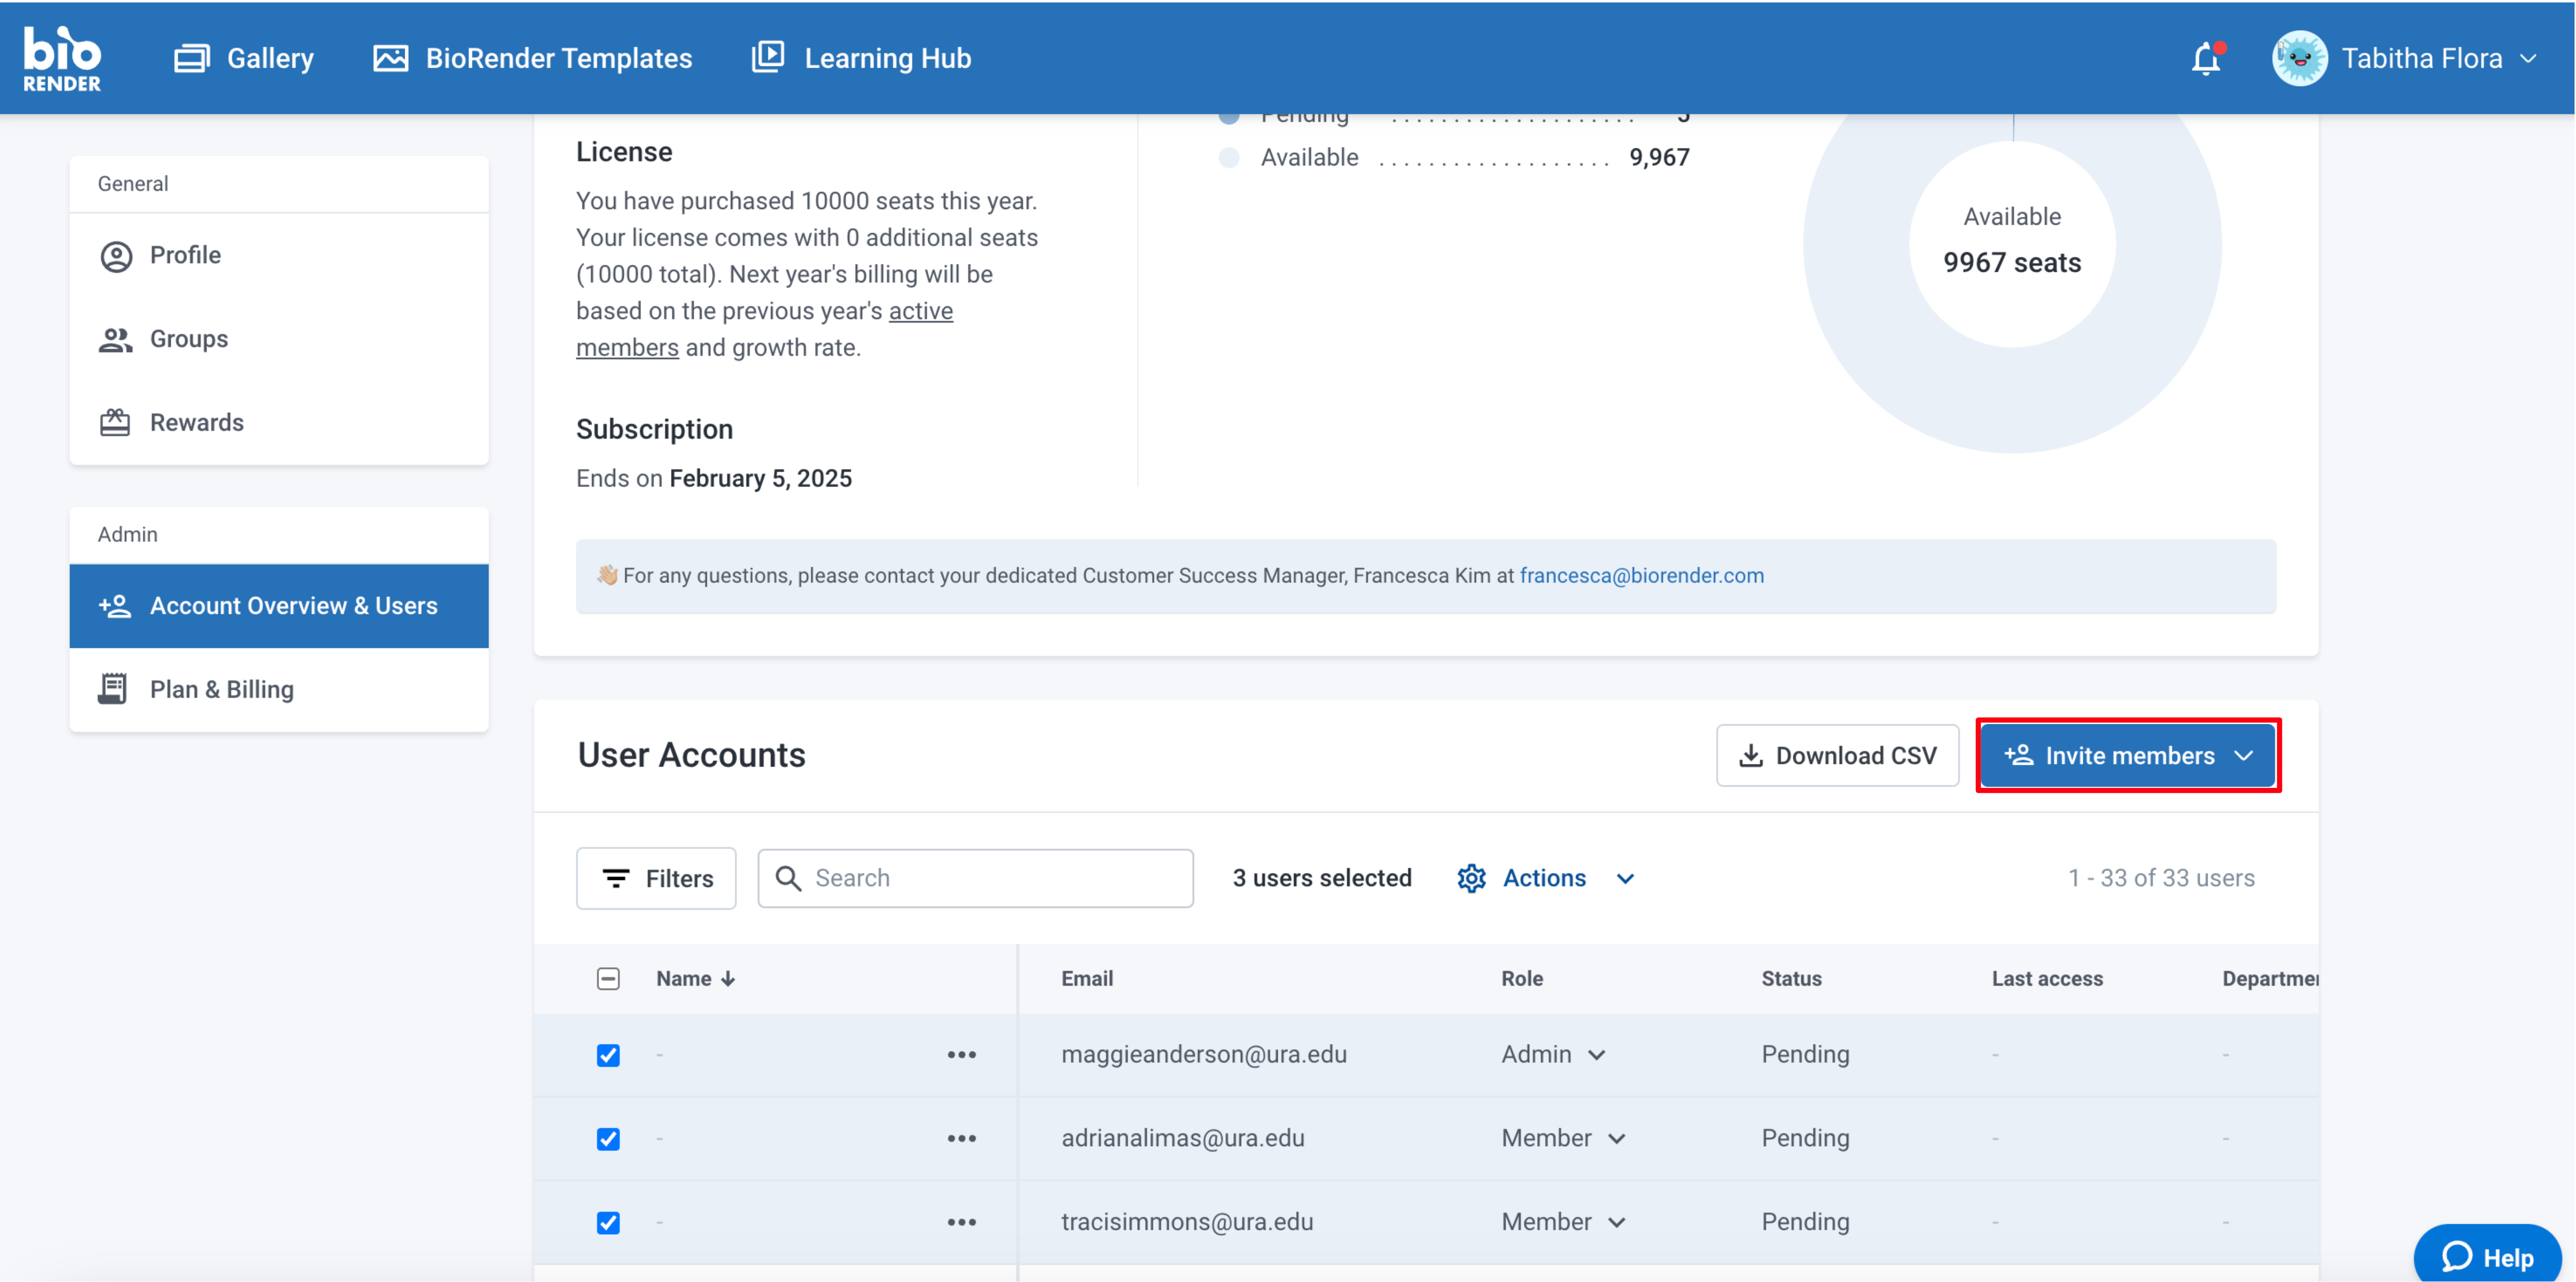Viewport: 2576px width, 1282px height.
Task: Go to Rewards page
Action: (279, 423)
